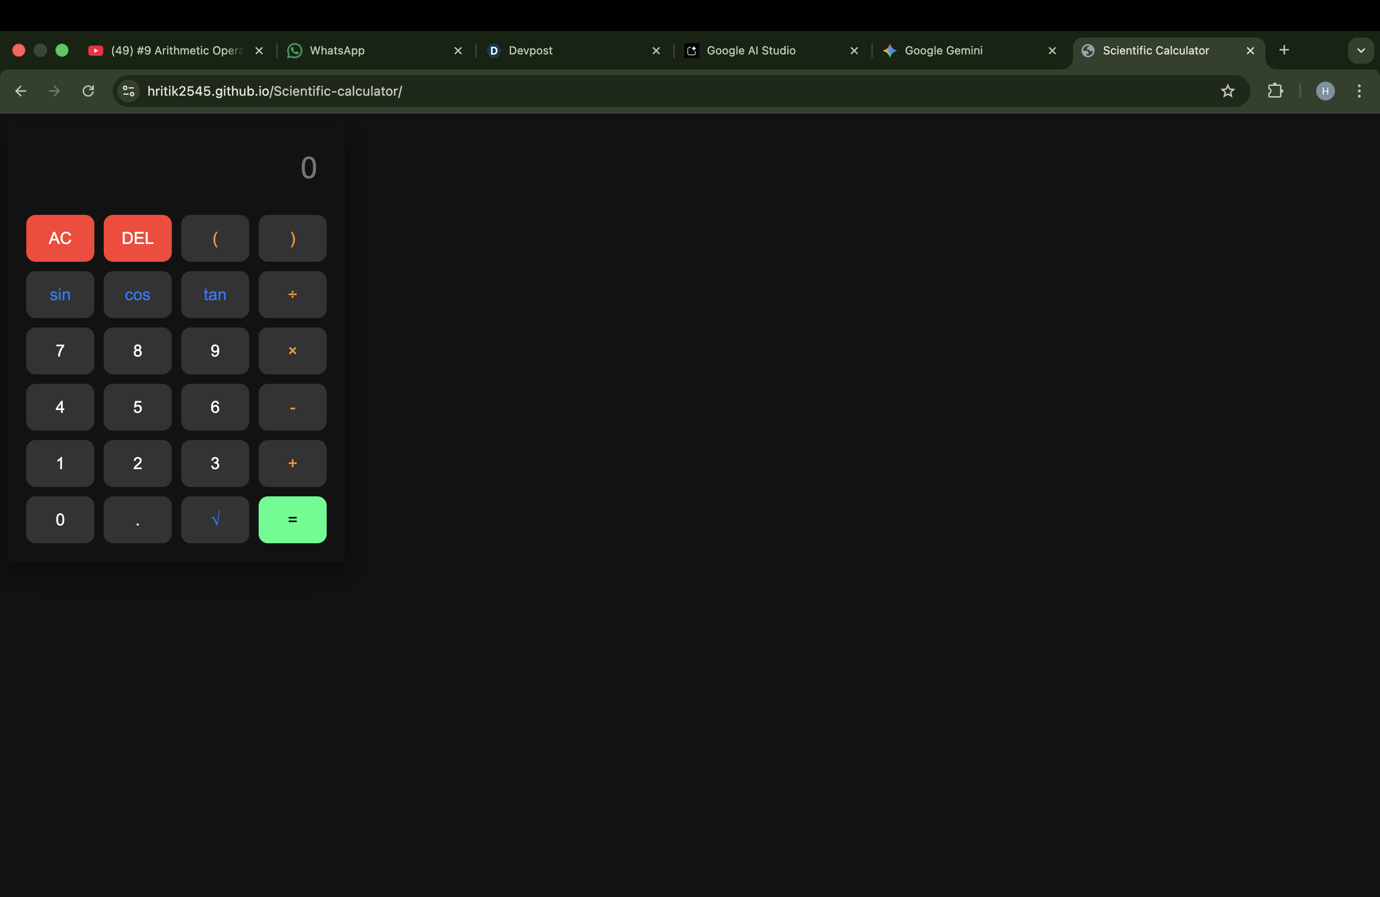The width and height of the screenshot is (1380, 897).
Task: Open the Chrome three-dot menu
Action: 1358,91
